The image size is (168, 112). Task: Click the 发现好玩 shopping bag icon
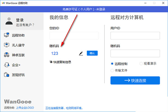coord(6,75)
